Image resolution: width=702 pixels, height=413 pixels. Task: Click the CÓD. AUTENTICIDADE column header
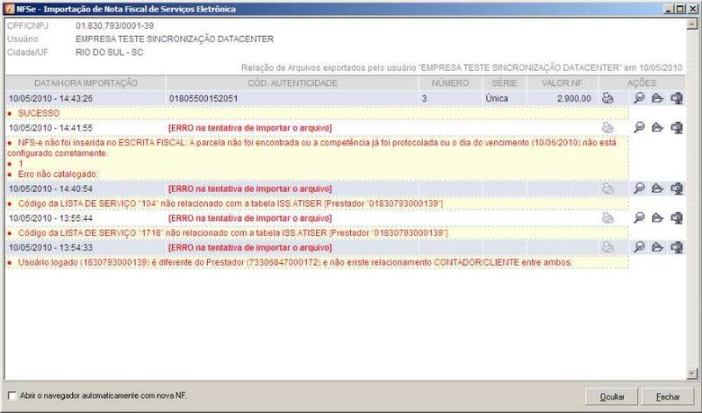pos(292,82)
